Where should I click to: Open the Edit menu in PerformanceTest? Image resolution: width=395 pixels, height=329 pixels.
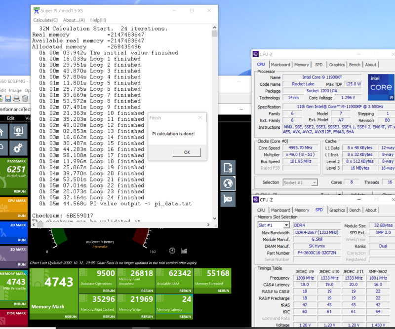10,118
